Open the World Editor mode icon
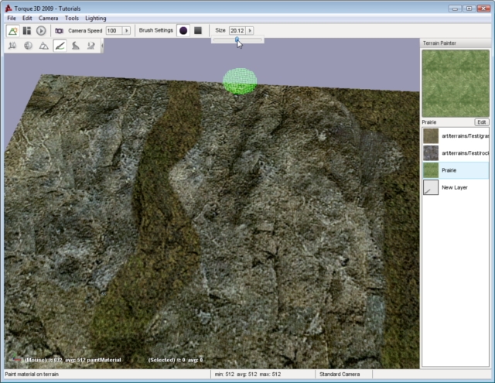The height and width of the screenshot is (383, 495). coord(12,30)
